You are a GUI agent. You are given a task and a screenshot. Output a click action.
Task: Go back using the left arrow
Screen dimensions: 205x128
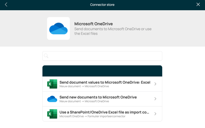(x=6, y=5)
